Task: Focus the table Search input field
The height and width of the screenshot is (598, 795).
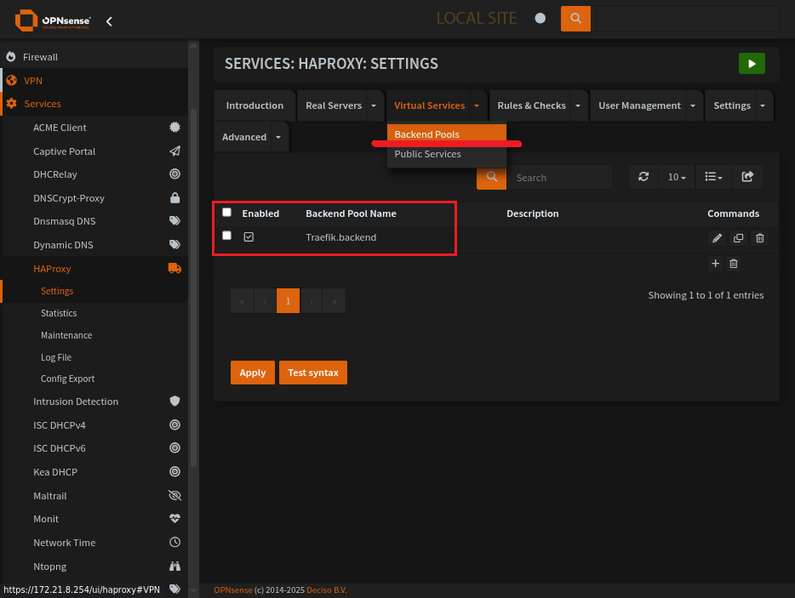Action: click(559, 178)
